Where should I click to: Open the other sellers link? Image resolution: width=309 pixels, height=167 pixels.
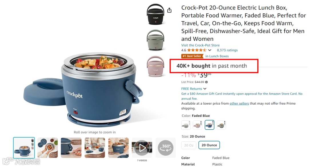tap(239, 103)
